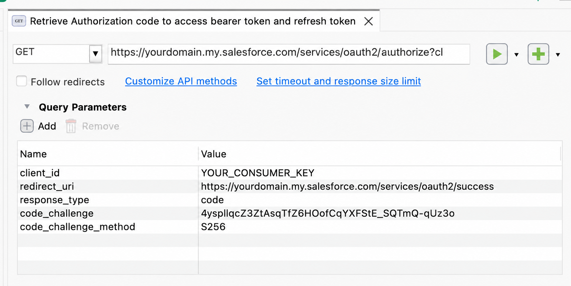Click the Remove label
Viewport: 571px width, 286px height.
(101, 126)
